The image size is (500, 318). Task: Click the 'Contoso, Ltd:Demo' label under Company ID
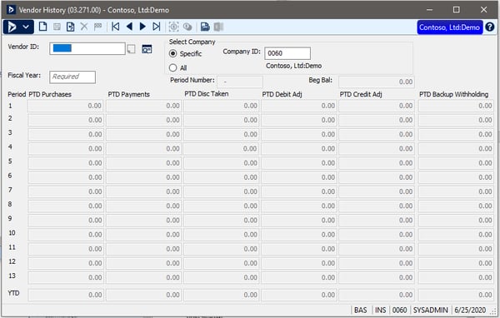293,66
